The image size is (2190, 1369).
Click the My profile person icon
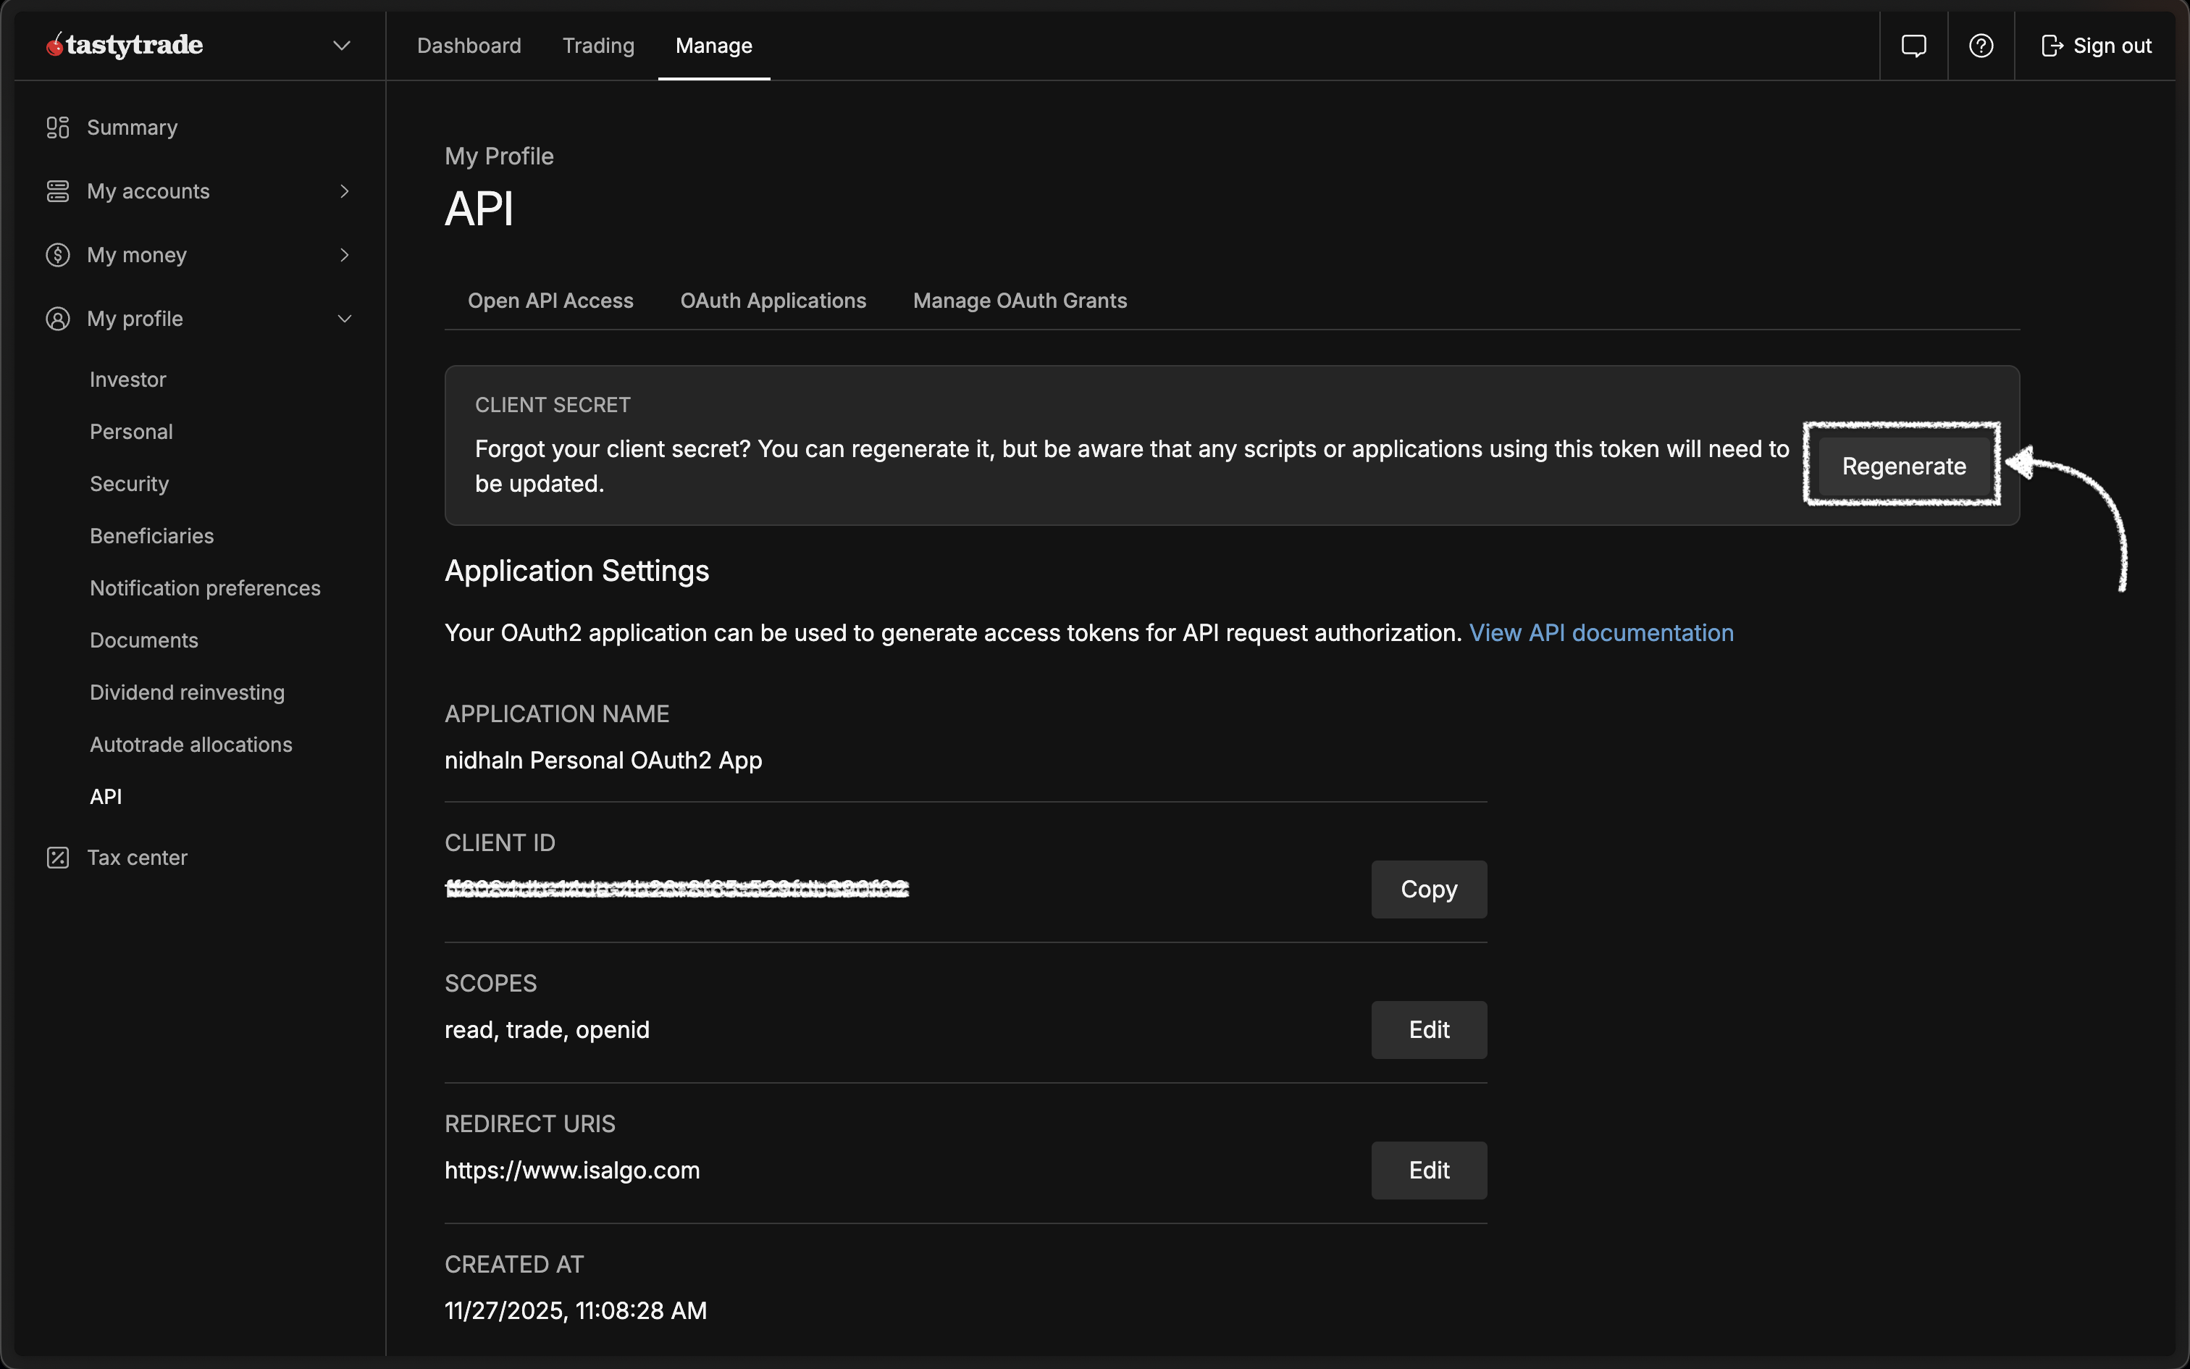(58, 318)
